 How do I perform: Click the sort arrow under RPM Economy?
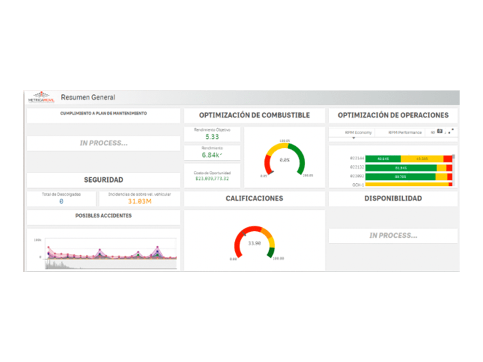[354, 138]
